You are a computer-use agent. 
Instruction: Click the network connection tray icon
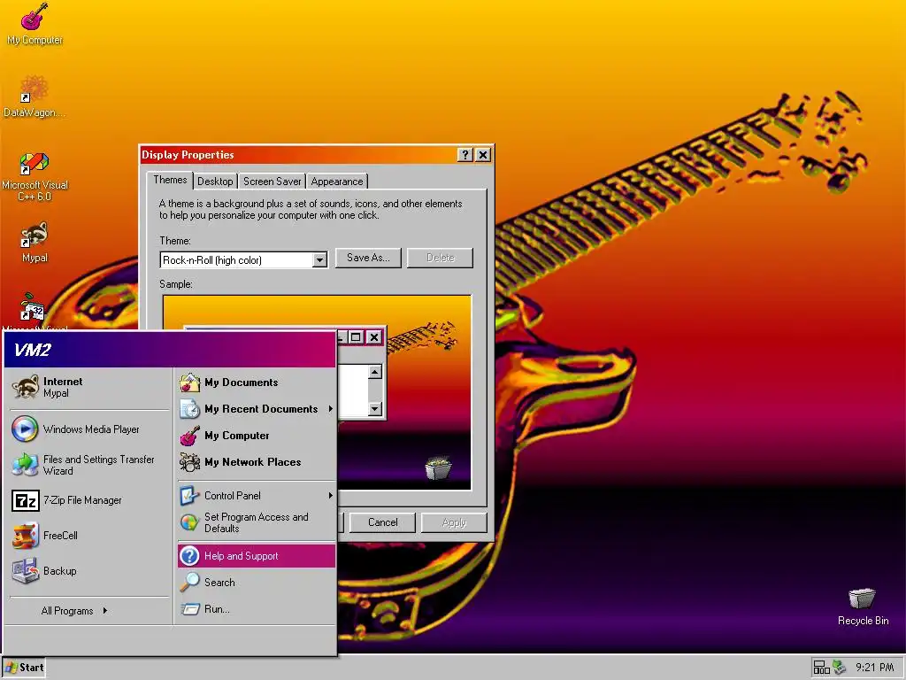pyautogui.click(x=821, y=668)
